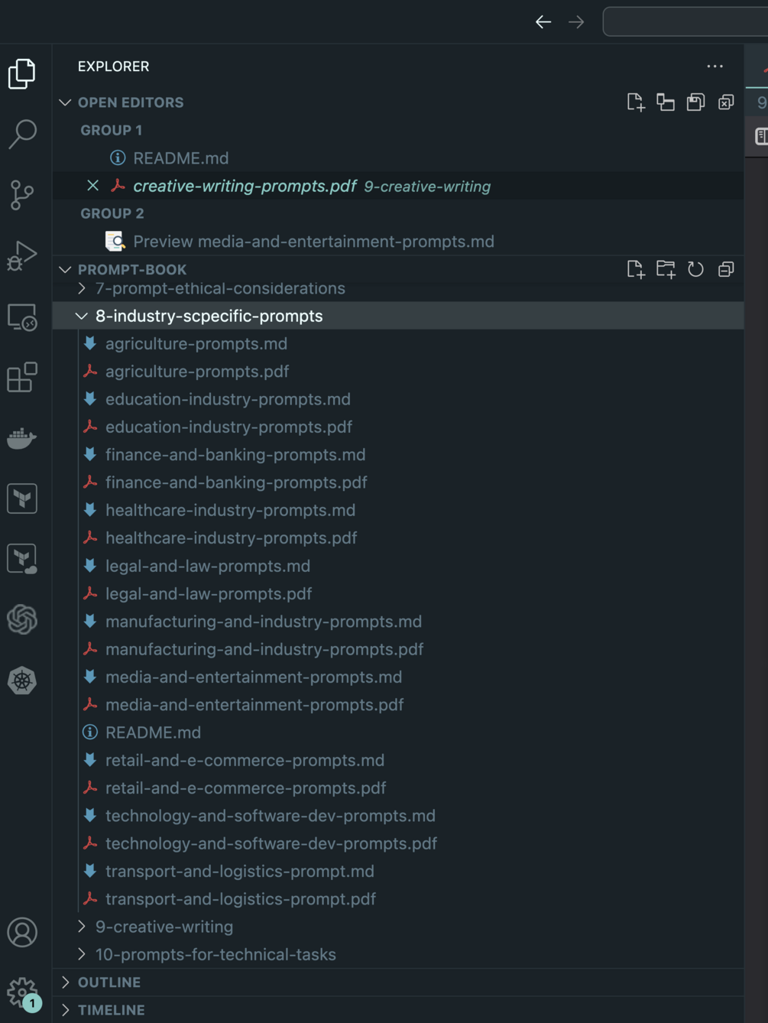768x1023 pixels.
Task: Open the Extensions view
Action: tap(22, 378)
